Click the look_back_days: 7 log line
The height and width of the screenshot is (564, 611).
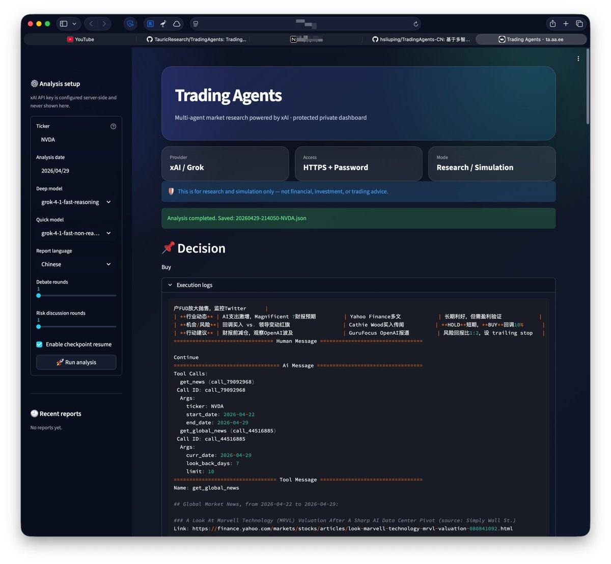pos(212,463)
